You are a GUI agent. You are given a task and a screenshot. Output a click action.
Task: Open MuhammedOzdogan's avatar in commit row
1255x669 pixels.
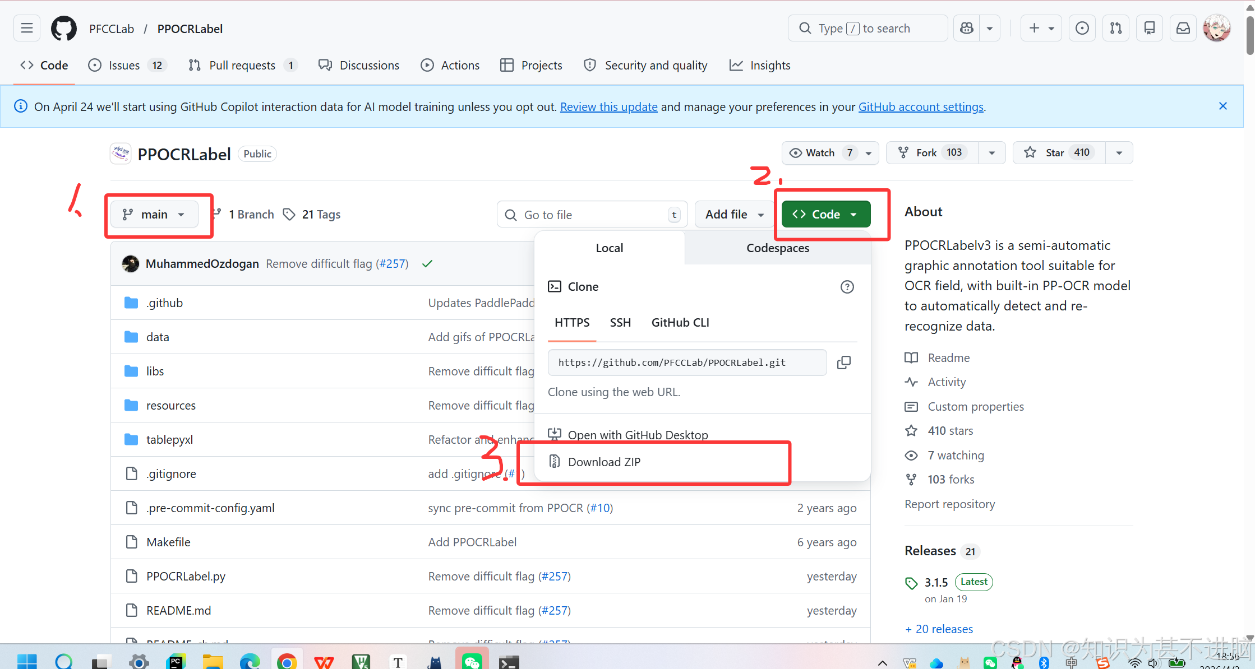131,264
